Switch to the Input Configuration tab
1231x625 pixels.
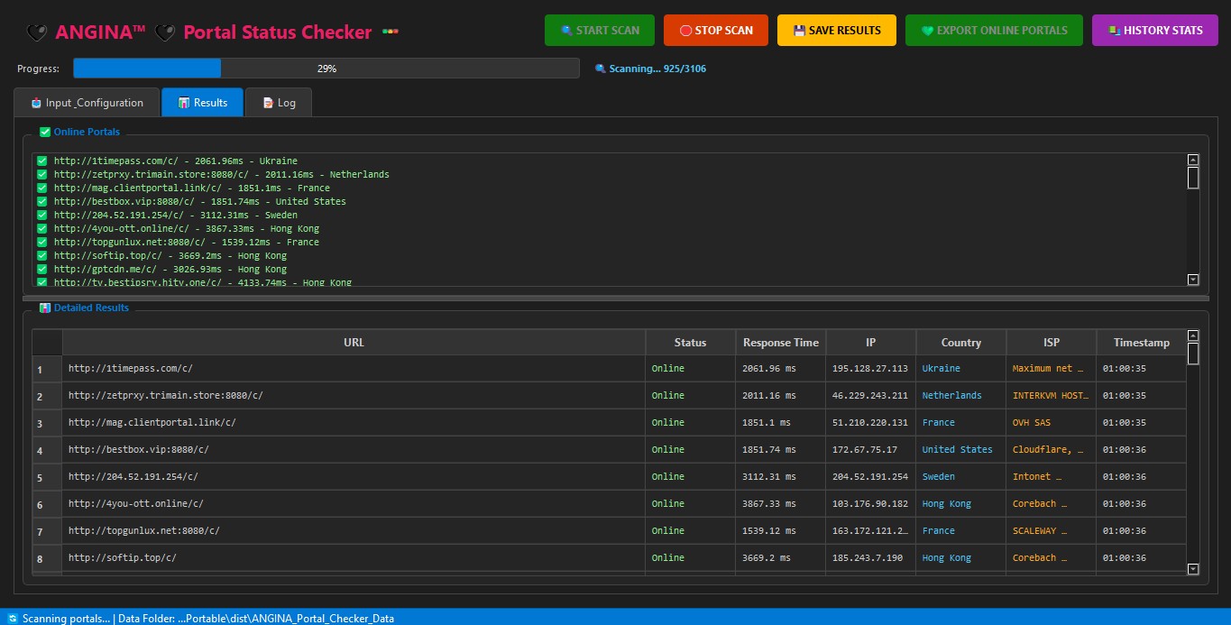[87, 103]
